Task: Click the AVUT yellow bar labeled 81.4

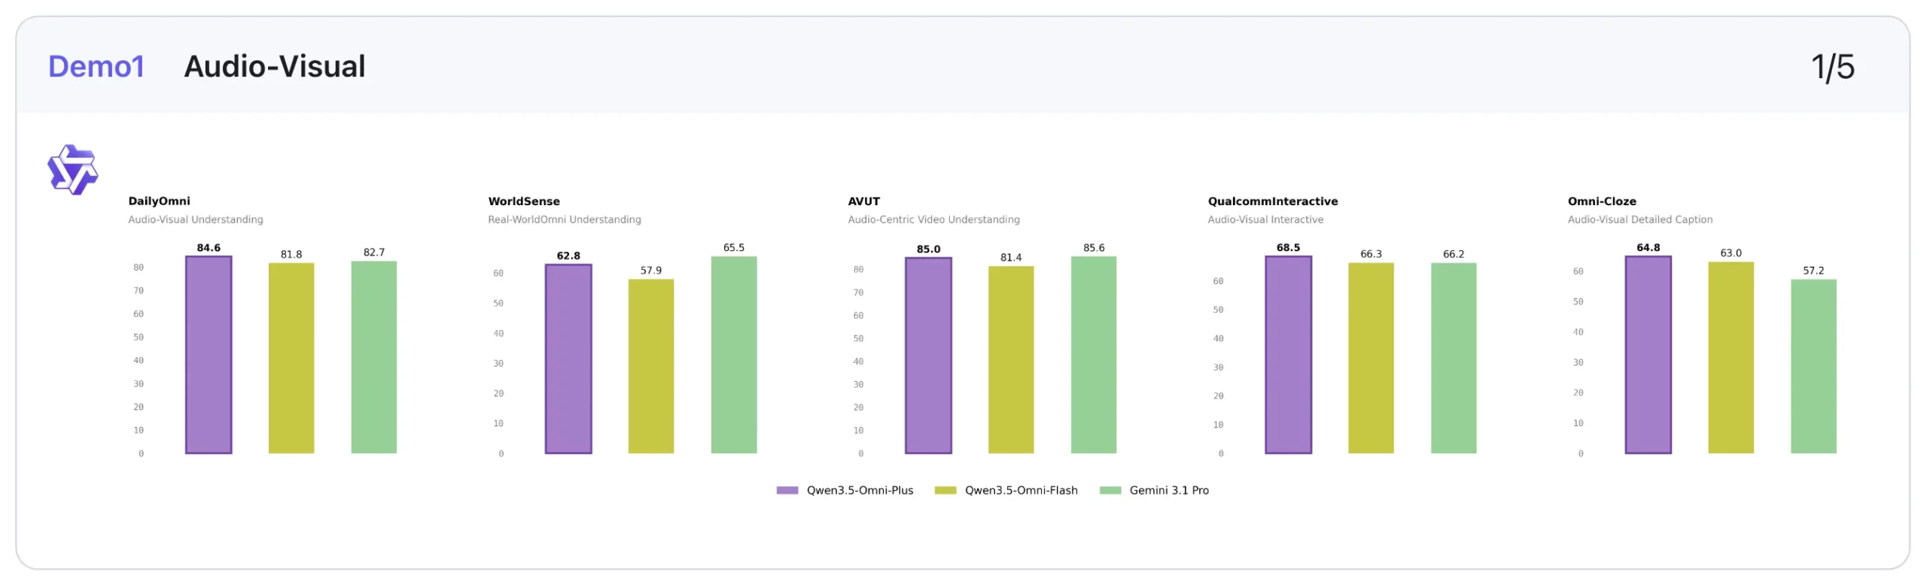Action: [x=1011, y=359]
